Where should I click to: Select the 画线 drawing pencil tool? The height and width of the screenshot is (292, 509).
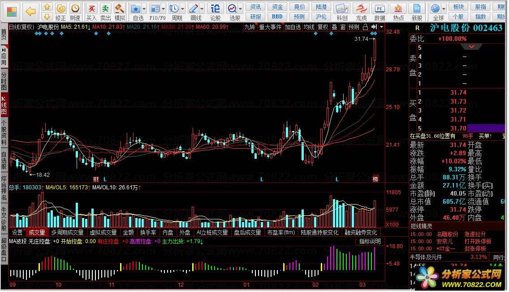pyautogui.click(x=194, y=12)
